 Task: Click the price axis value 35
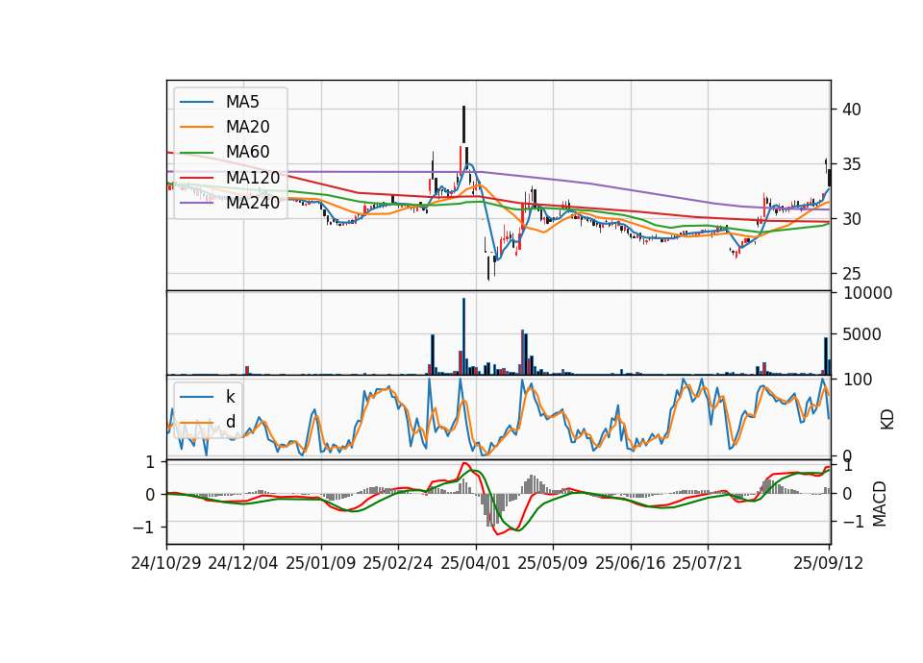[x=852, y=164]
